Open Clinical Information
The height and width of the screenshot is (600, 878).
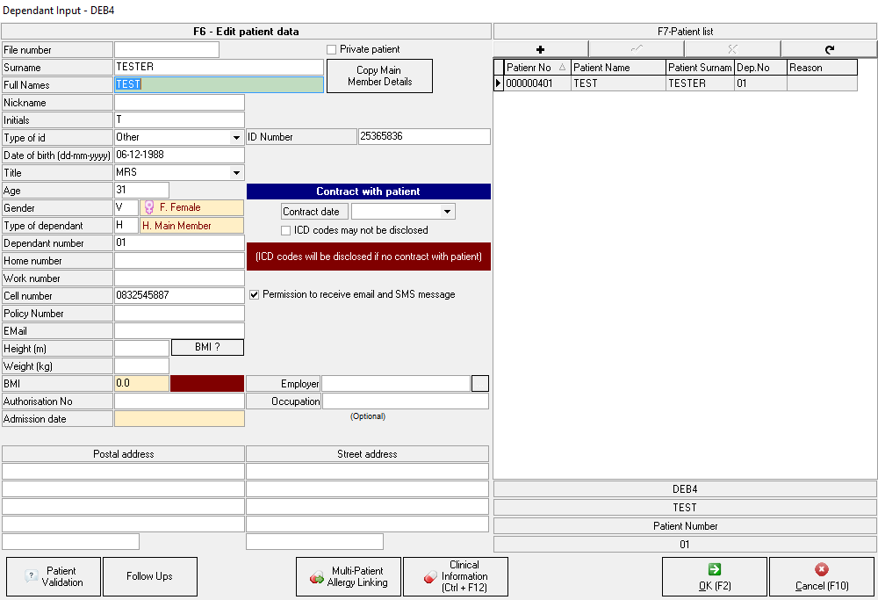click(456, 576)
